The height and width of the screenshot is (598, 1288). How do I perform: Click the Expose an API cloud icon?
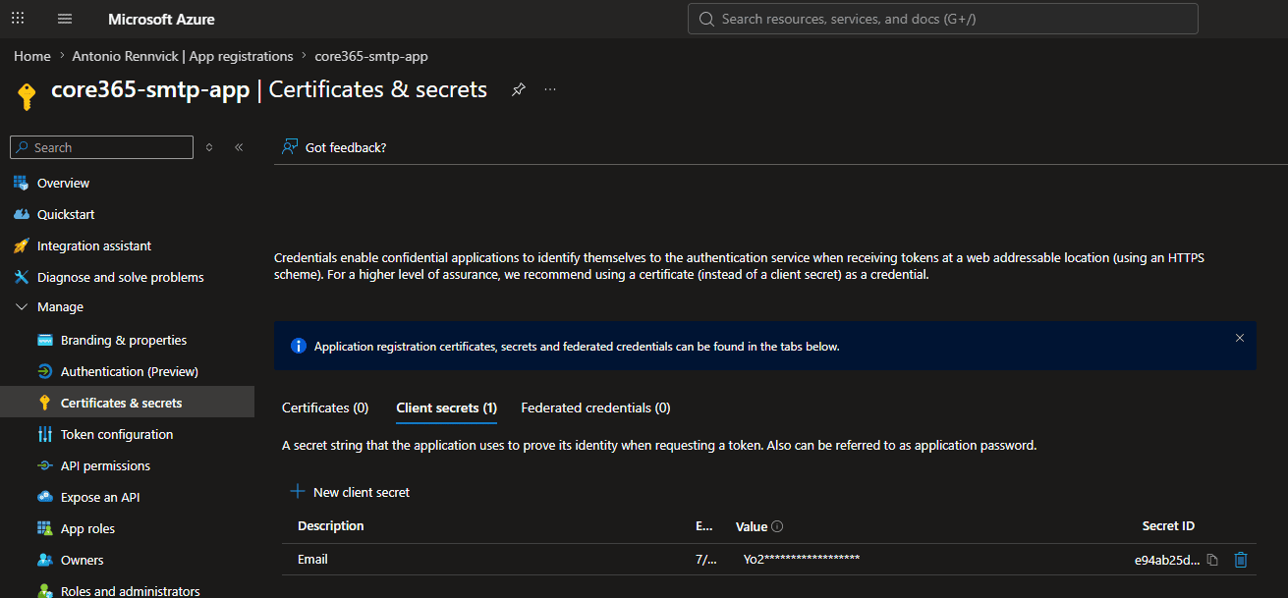(44, 497)
